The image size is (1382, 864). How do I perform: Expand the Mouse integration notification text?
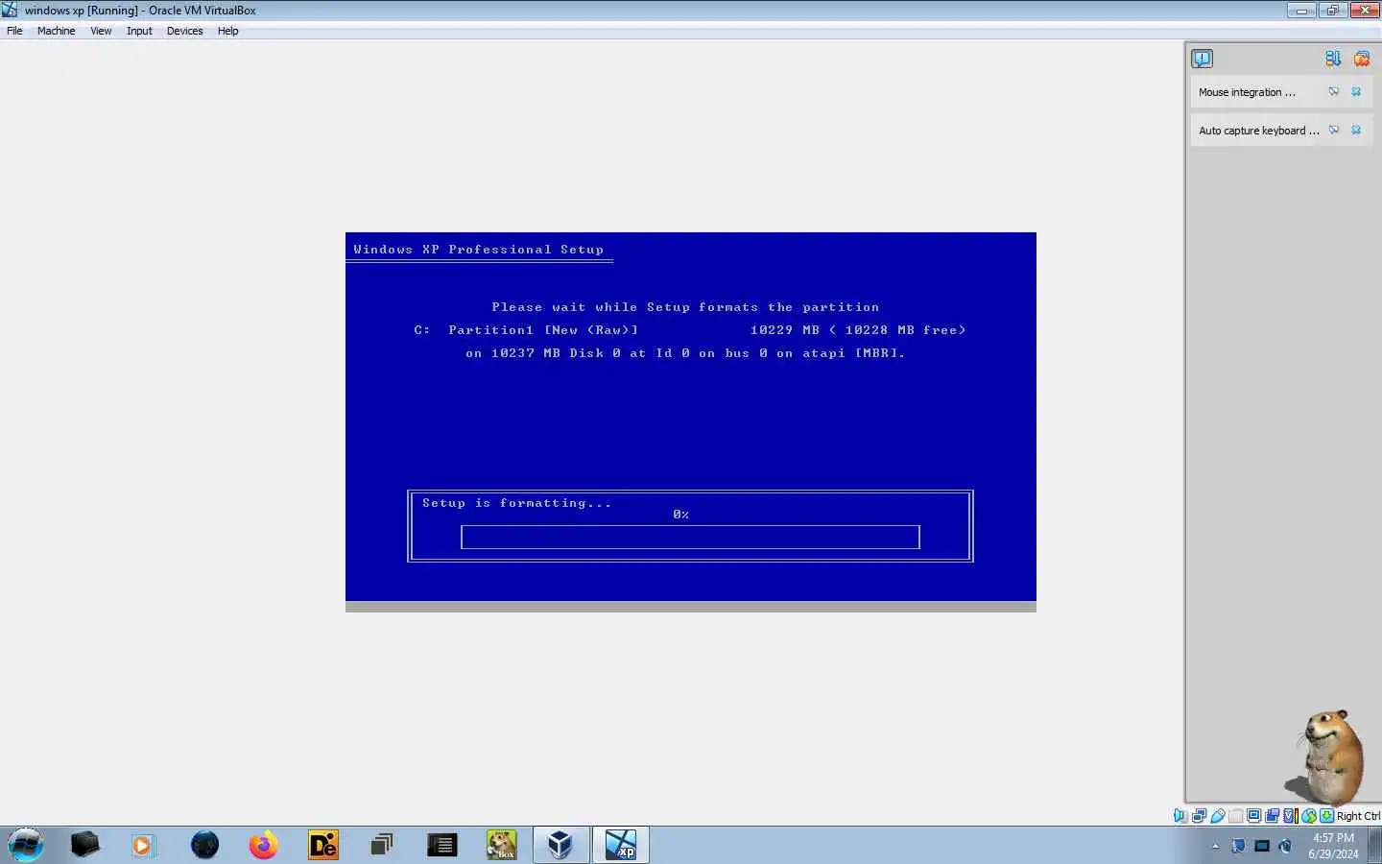point(1247,92)
